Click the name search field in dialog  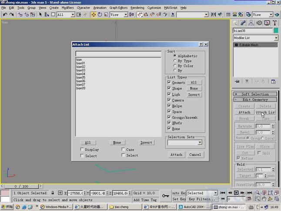pyautogui.click(x=118, y=54)
